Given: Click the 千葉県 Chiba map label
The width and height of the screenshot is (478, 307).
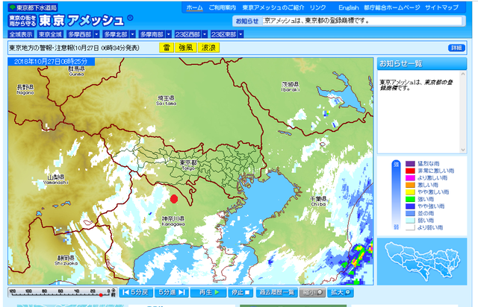Looking at the screenshot, I should tap(319, 201).
